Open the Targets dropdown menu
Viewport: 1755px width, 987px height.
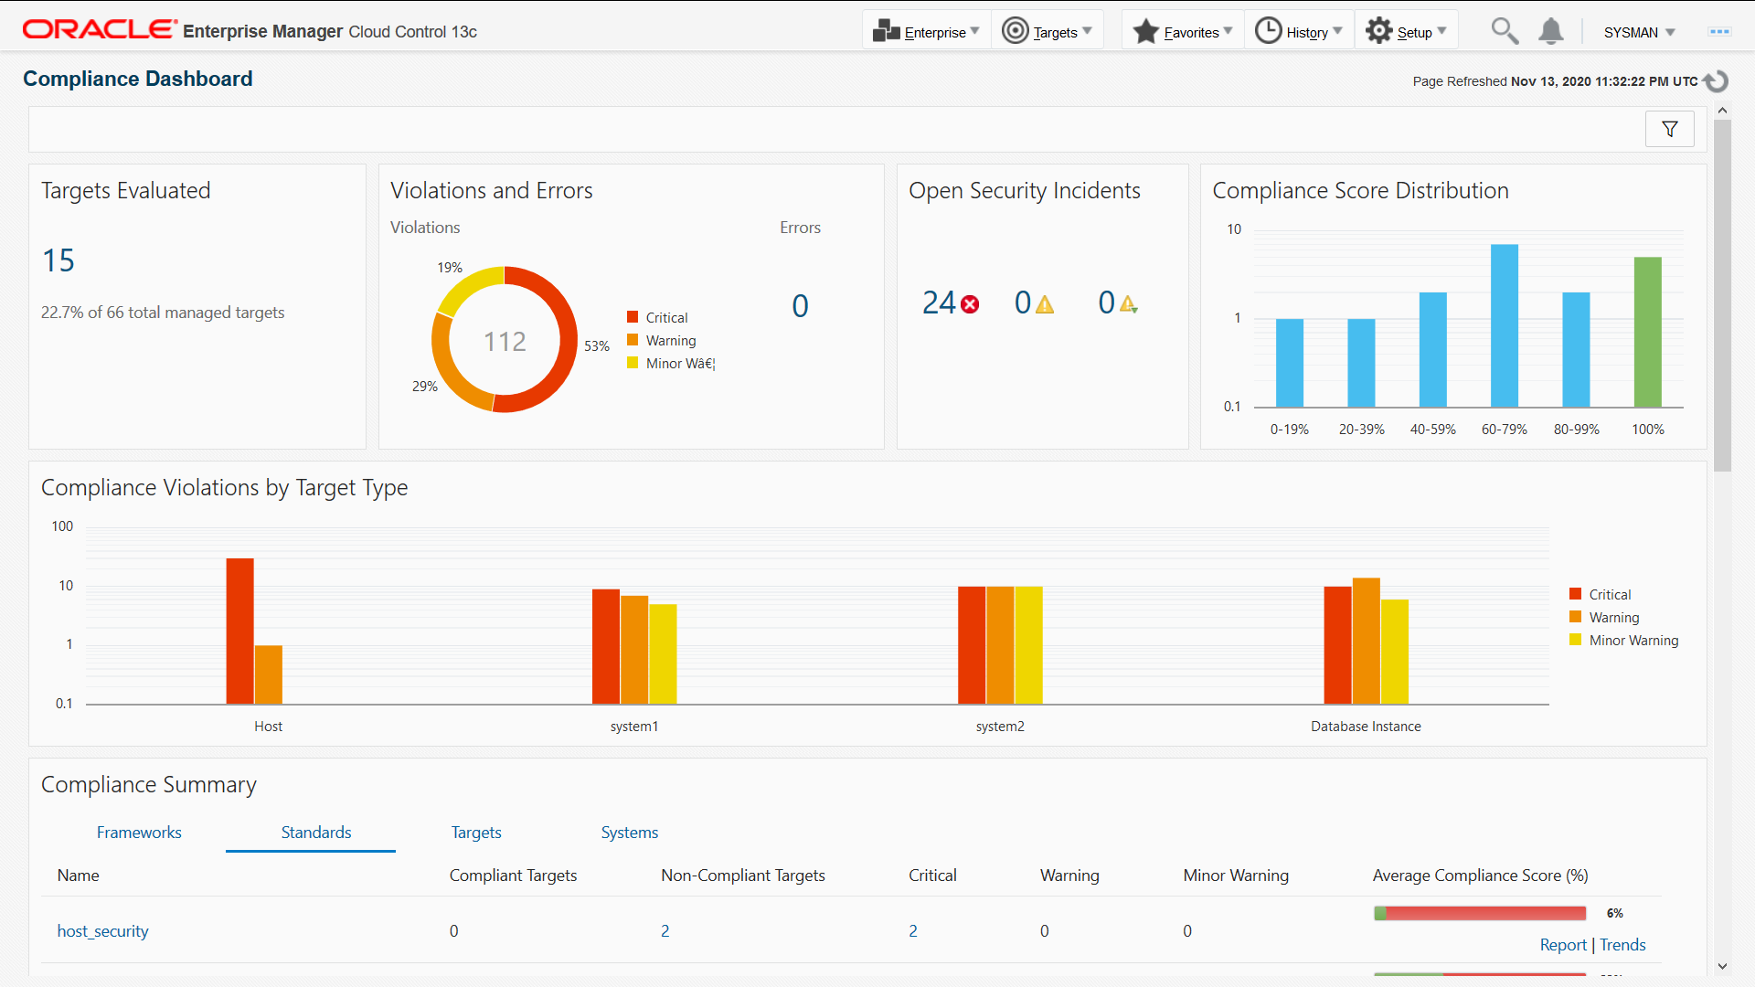pyautogui.click(x=1048, y=32)
